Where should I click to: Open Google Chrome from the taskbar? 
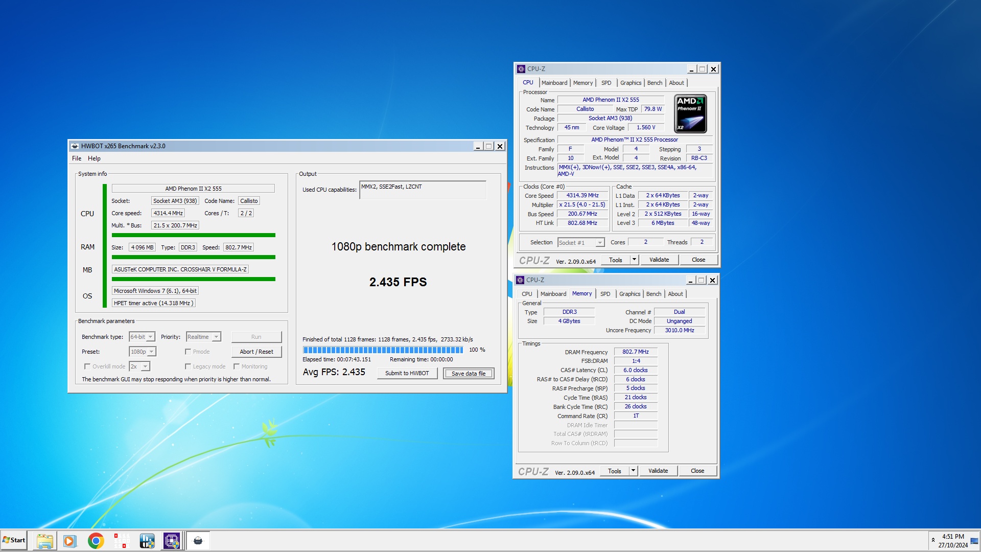click(96, 540)
